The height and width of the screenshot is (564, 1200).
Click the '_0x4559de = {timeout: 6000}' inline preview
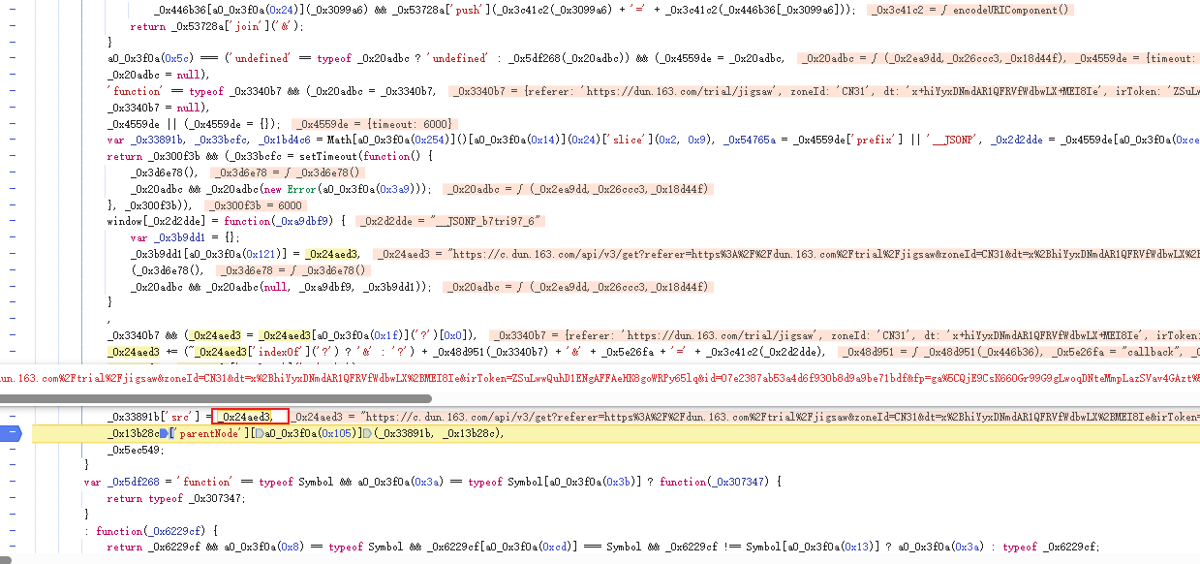pyautogui.click(x=372, y=124)
